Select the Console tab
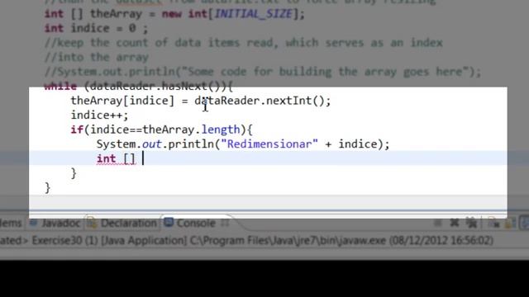Viewport: 529px width, 297px height. coord(191,223)
